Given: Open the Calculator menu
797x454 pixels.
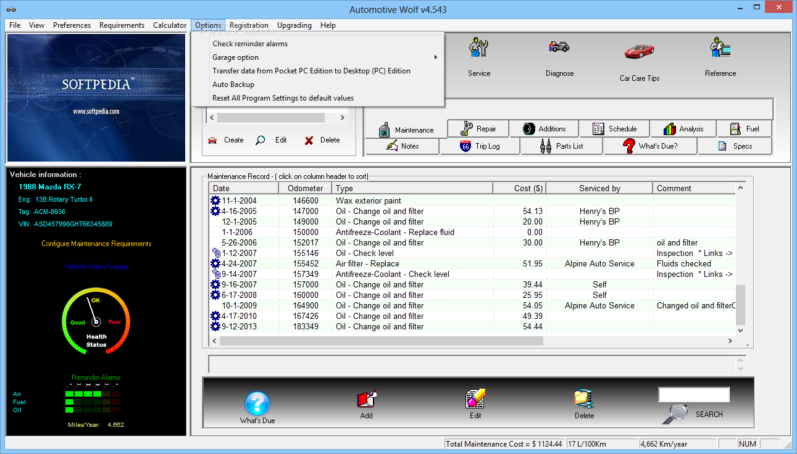Looking at the screenshot, I should [x=170, y=25].
